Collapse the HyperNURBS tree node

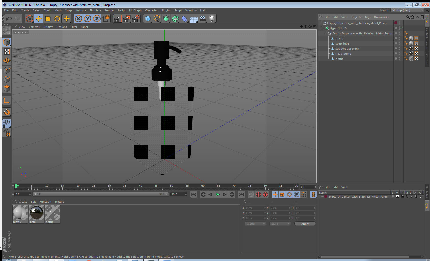pos(323,28)
